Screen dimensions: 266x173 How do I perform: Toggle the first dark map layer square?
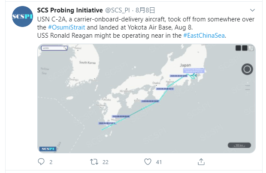tap(238, 48)
